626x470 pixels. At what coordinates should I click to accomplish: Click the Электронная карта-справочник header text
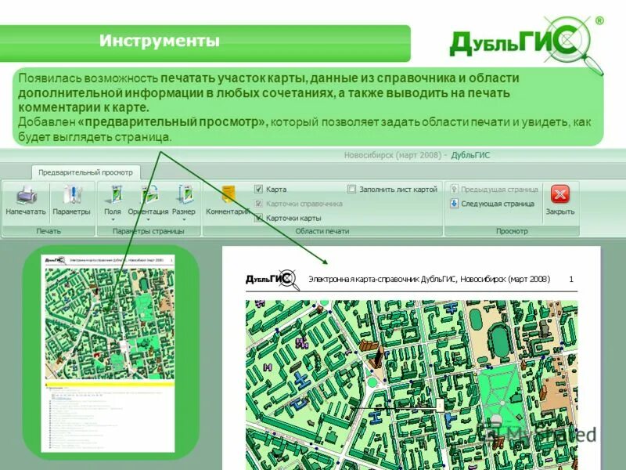pos(429,279)
